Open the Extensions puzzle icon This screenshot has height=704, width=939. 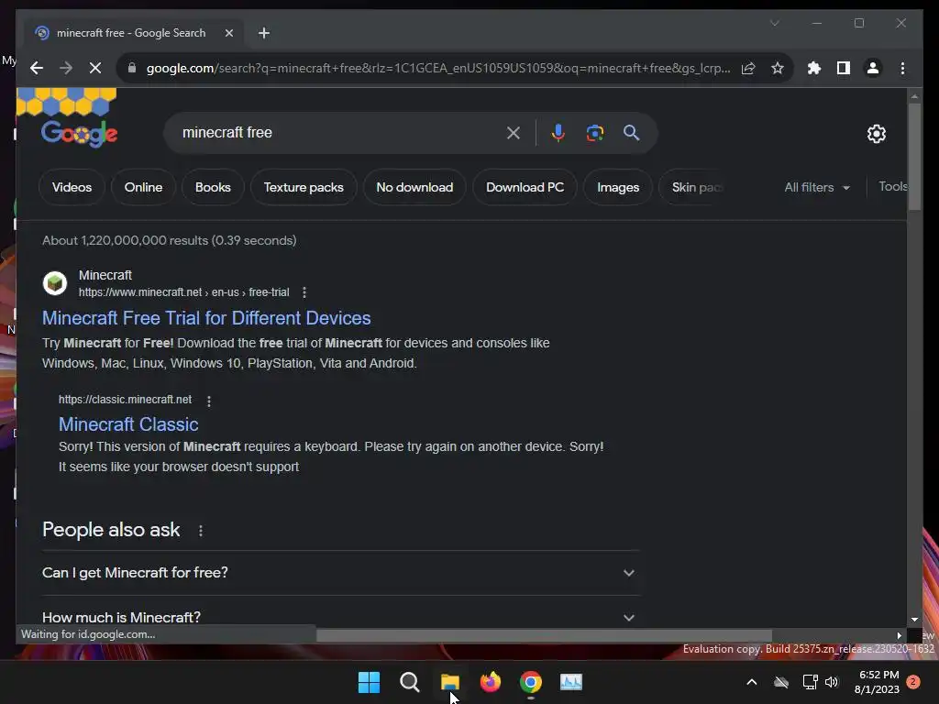click(x=814, y=68)
